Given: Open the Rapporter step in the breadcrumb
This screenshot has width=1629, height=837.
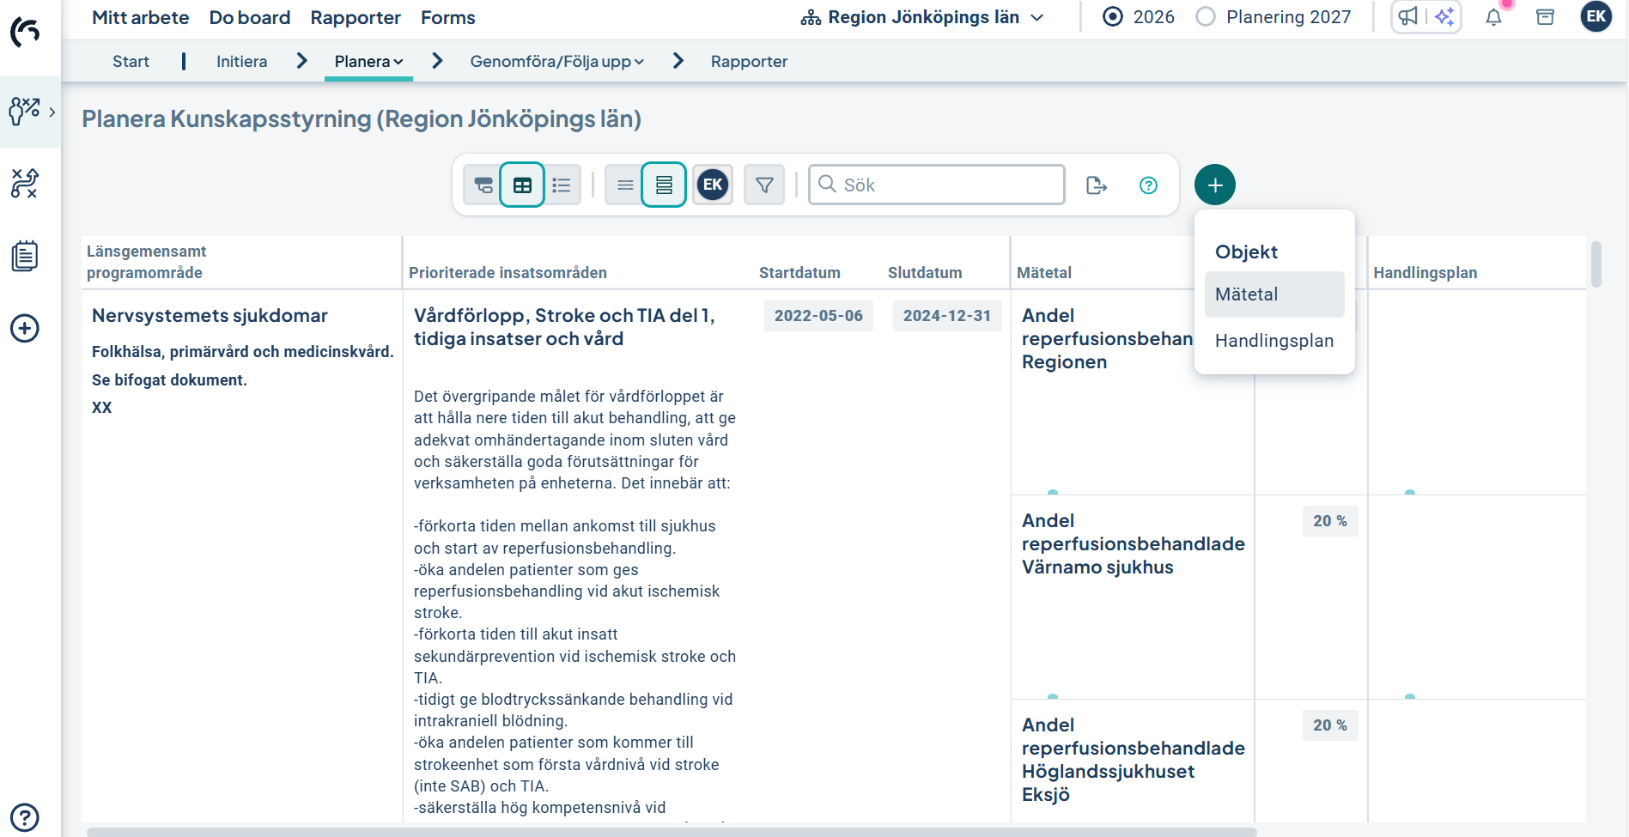Looking at the screenshot, I should coord(749,62).
